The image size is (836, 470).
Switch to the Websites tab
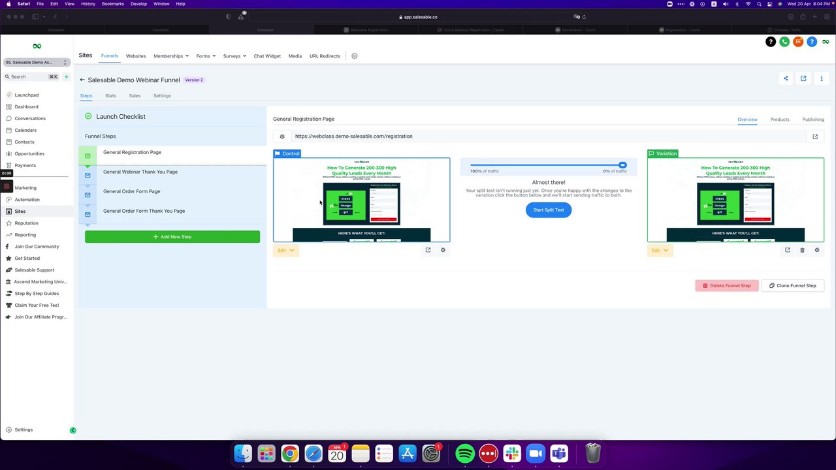click(136, 56)
